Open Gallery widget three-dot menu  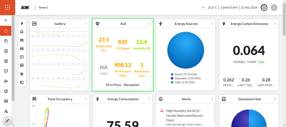click(x=86, y=24)
